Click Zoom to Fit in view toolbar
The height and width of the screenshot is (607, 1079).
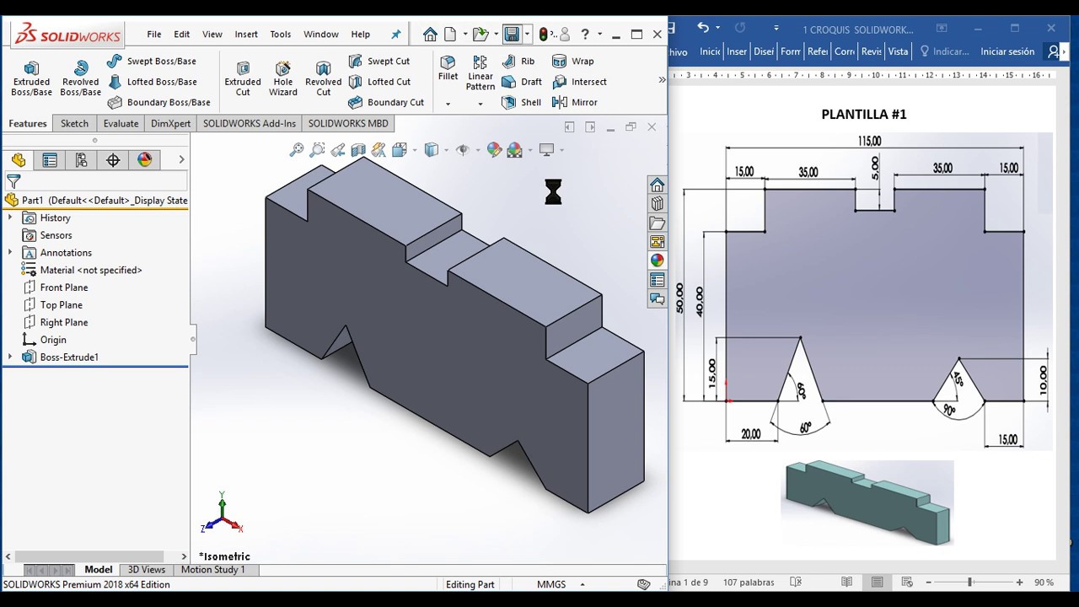click(297, 150)
